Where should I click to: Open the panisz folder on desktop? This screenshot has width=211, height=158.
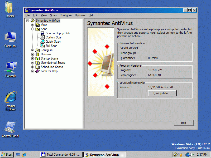[x=10, y=9]
